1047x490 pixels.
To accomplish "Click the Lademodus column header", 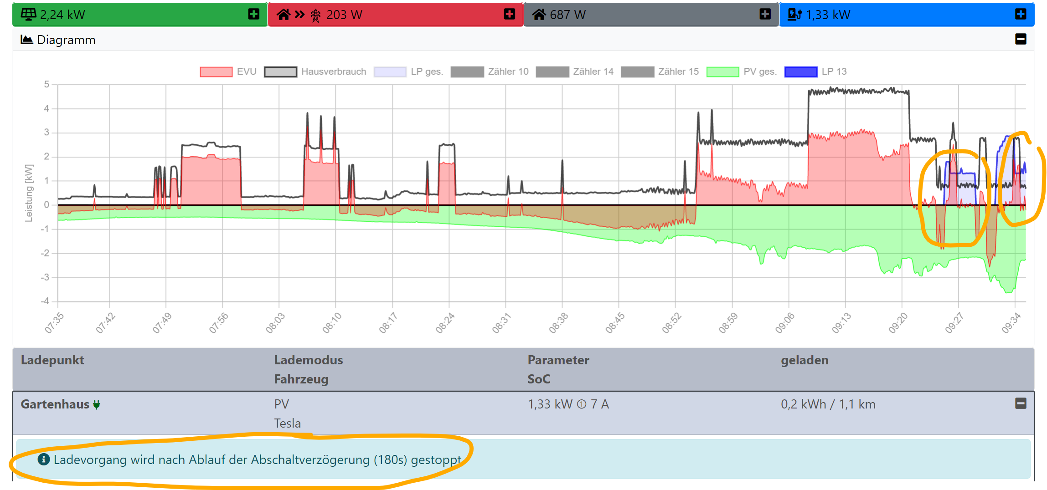I will coord(309,360).
